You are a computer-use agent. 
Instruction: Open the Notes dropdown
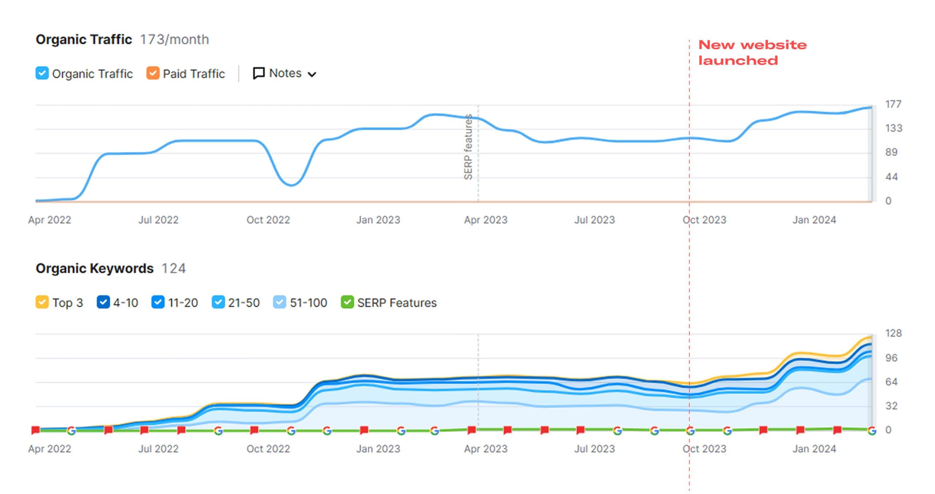(x=285, y=73)
